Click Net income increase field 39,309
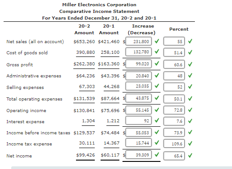The width and height of the screenshot is (232, 169). pyautogui.click(x=139, y=155)
